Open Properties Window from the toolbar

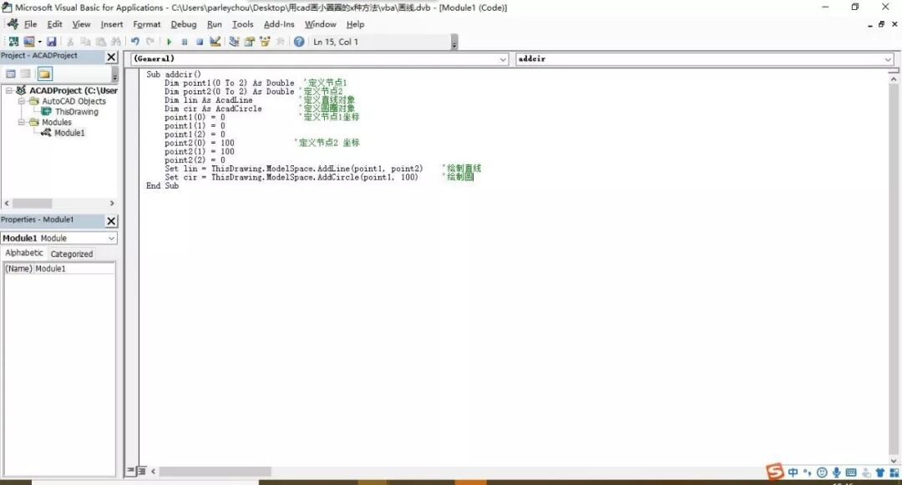(250, 42)
